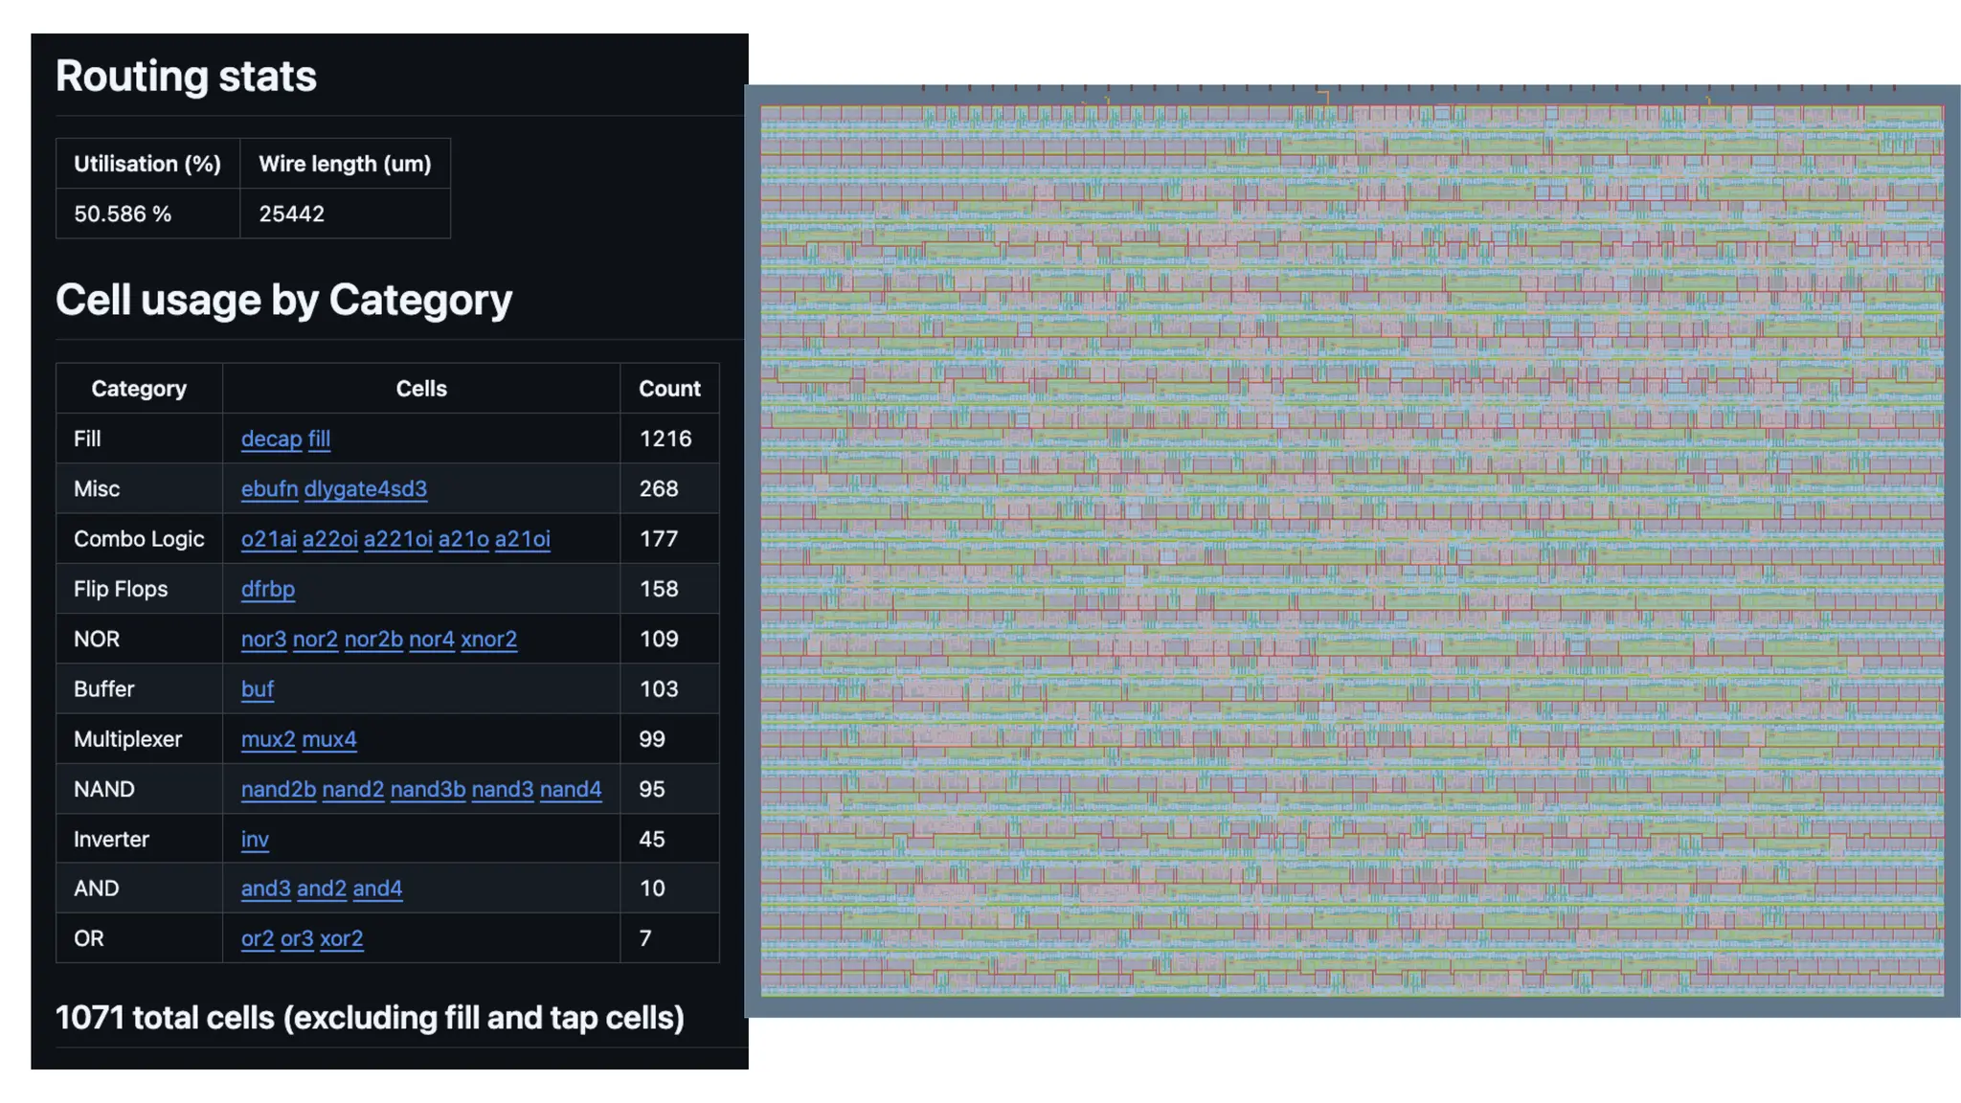Open the ebufn cell link
The image size is (1961, 1103).
[269, 488]
